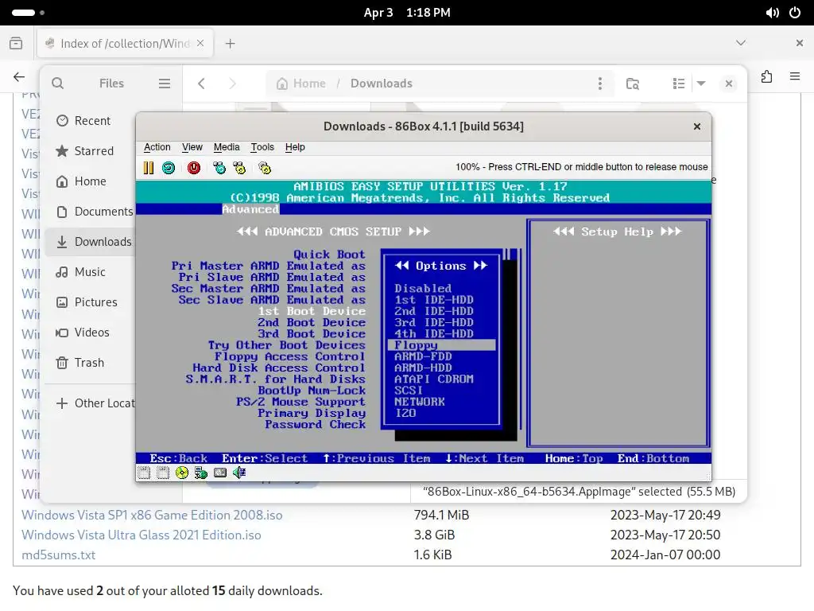The width and height of the screenshot is (814, 611).
Task: Open Files path bar three-dot menu
Action: [599, 83]
